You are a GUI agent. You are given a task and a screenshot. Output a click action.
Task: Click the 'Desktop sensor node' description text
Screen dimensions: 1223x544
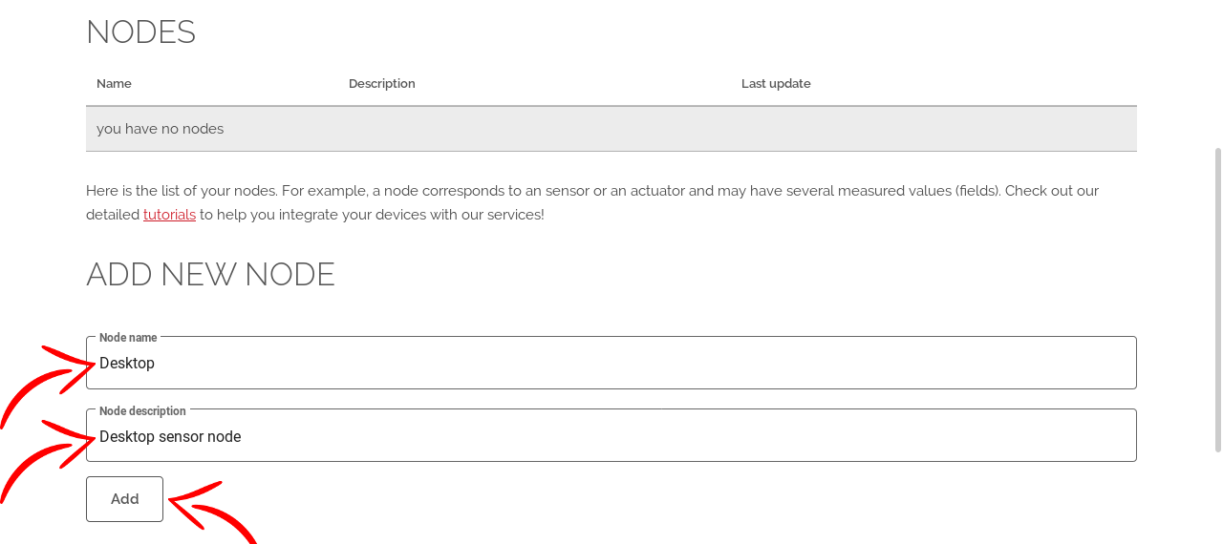[x=170, y=437]
